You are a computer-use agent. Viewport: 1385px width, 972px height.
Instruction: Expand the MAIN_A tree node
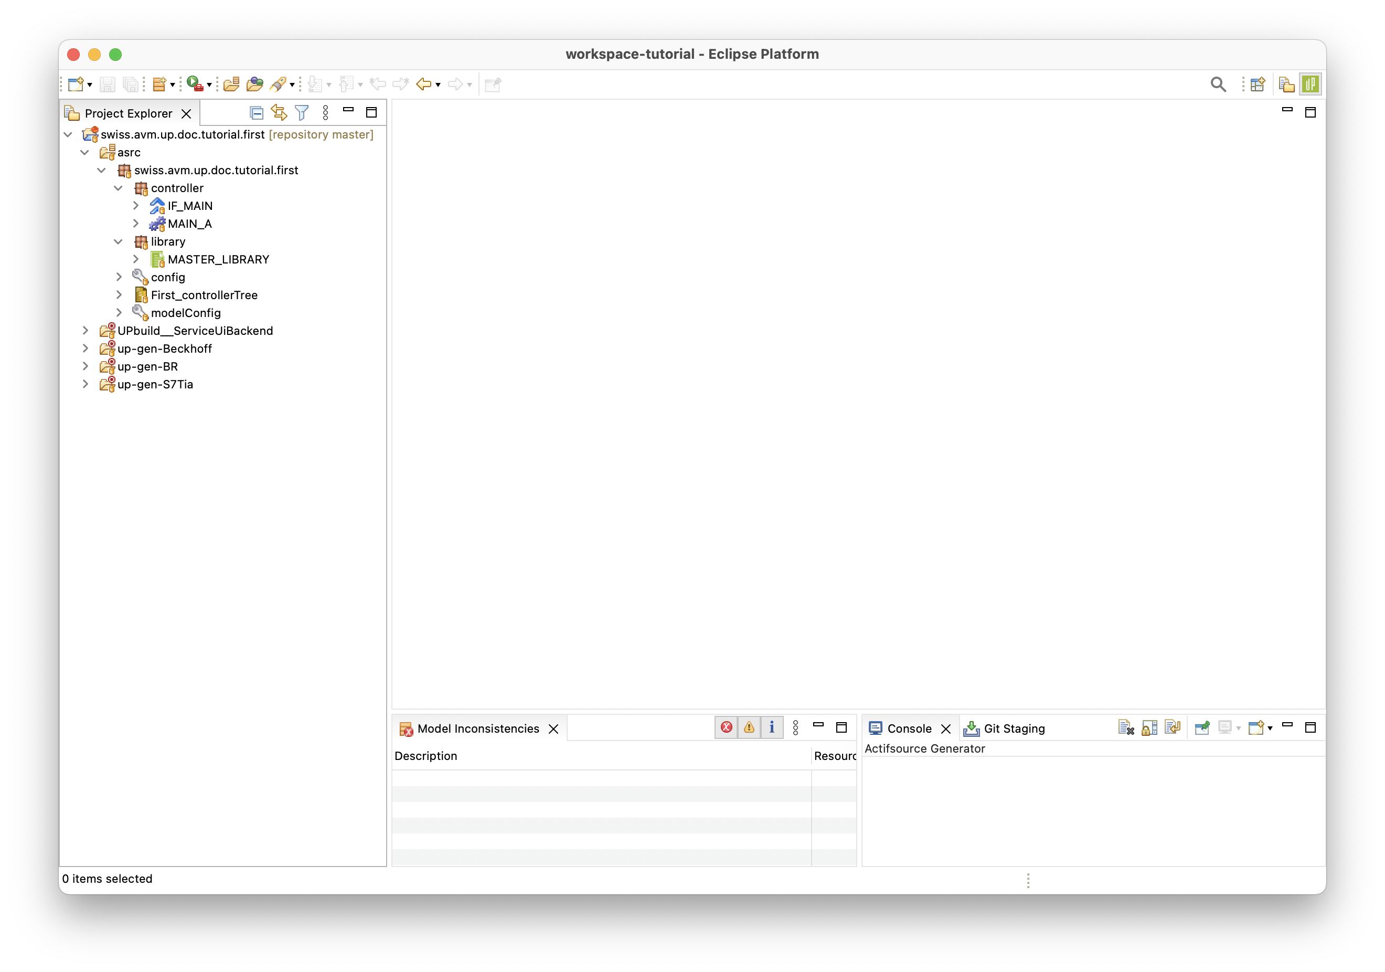[136, 224]
